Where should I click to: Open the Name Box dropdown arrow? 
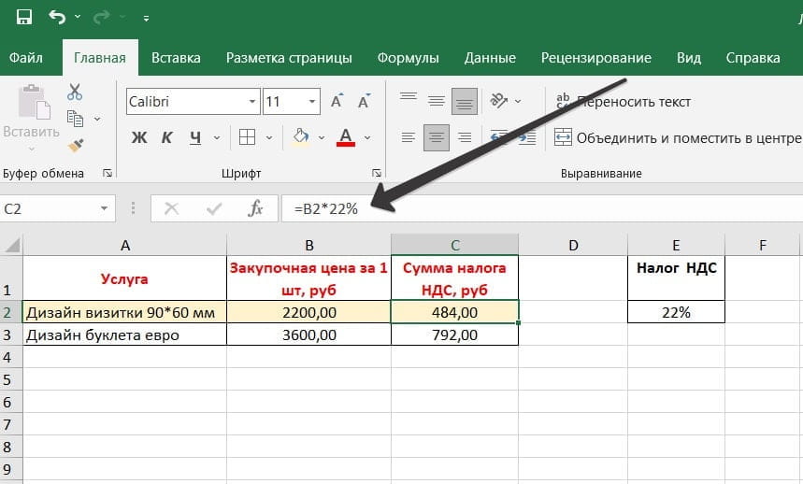point(105,208)
